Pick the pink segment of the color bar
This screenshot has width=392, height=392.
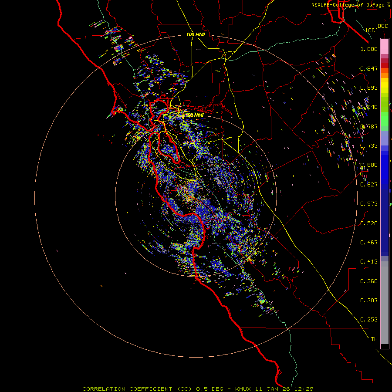tap(385, 47)
